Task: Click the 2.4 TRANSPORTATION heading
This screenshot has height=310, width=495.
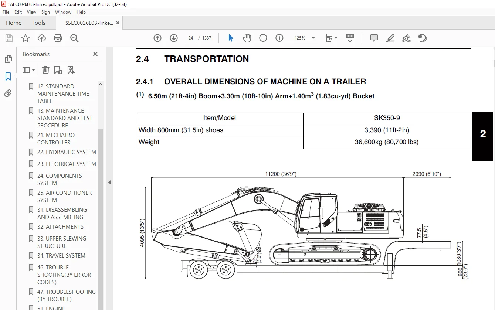Action: (193, 59)
